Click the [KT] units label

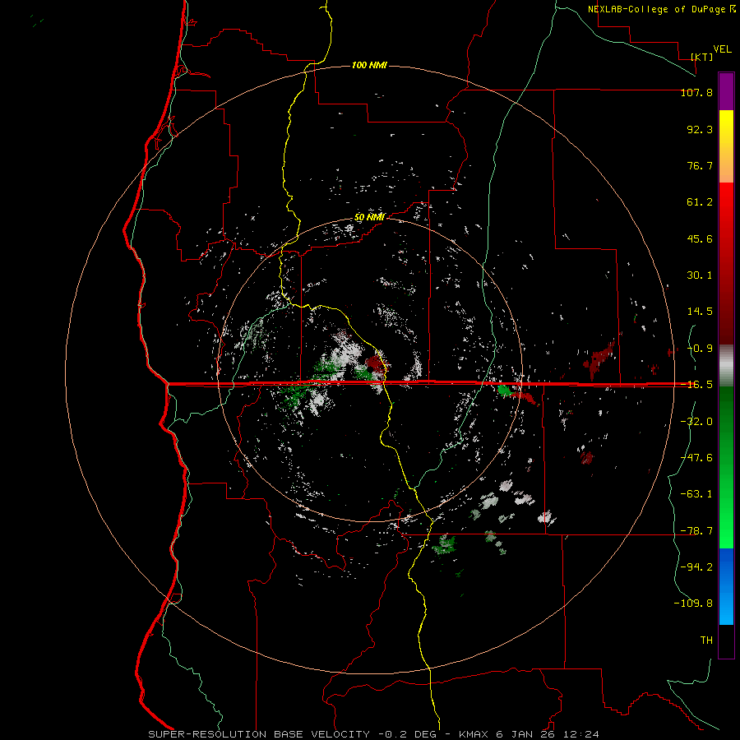702,57
